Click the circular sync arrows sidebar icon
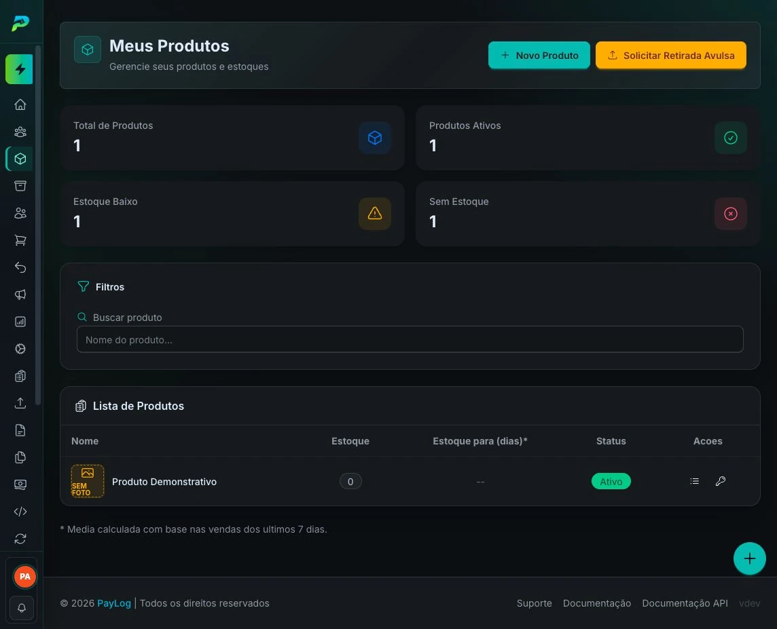777x629 pixels. (20, 539)
